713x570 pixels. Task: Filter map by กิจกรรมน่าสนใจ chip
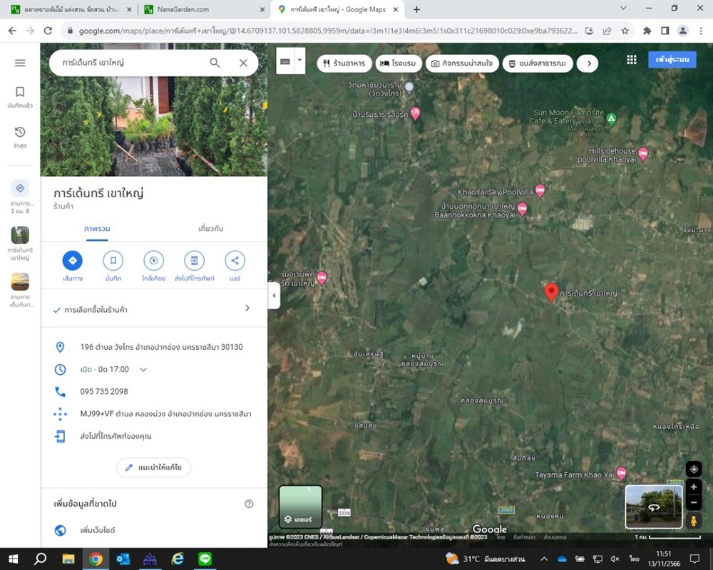click(462, 63)
